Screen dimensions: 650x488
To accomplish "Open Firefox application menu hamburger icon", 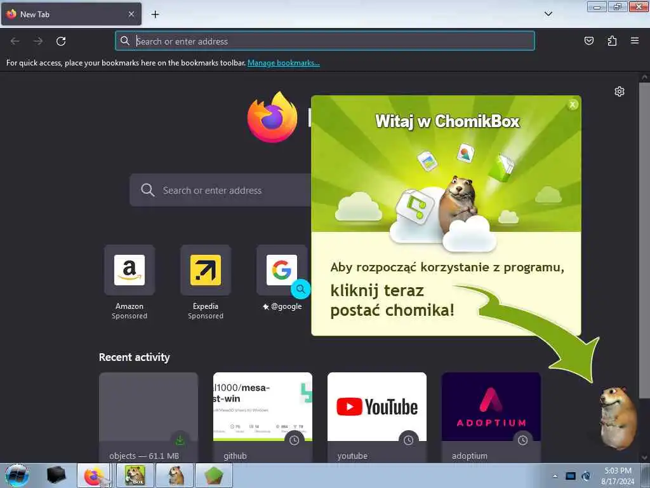I will pyautogui.click(x=634, y=41).
